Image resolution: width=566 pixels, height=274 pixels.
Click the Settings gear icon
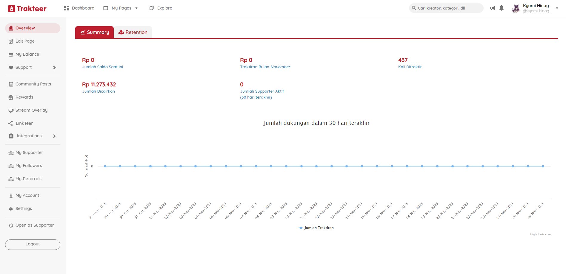(x=11, y=209)
